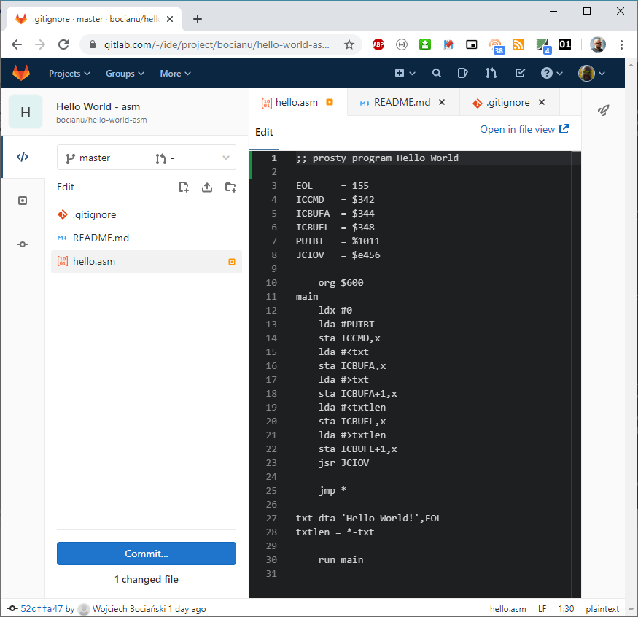638x617 pixels.
Task: Open merge requests from the navbar icon
Action: click(x=491, y=73)
